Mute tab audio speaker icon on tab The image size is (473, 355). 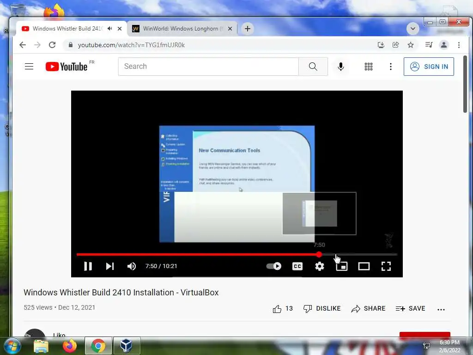pos(110,29)
